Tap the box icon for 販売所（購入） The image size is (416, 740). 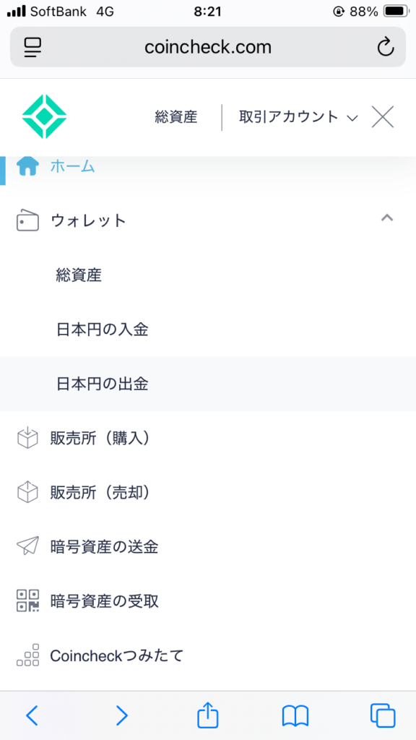[27, 438]
